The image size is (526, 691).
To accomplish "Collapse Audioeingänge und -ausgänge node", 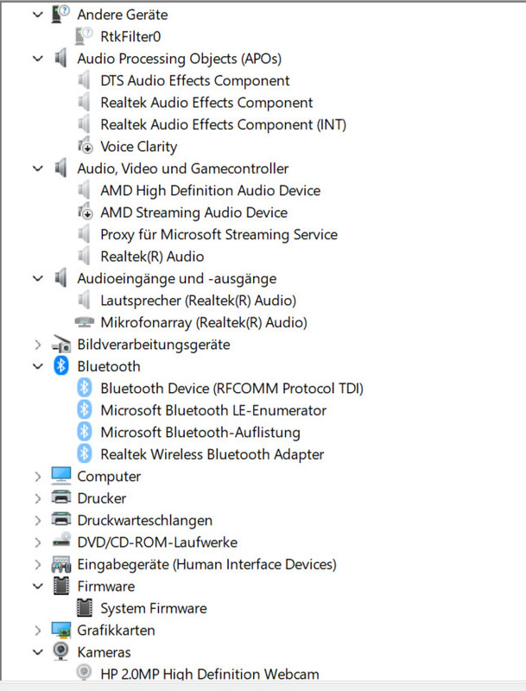I will [38, 278].
